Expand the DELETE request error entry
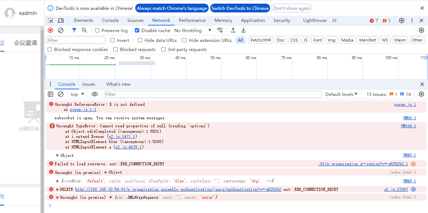Screen dimensions: 428x213 [57, 189]
